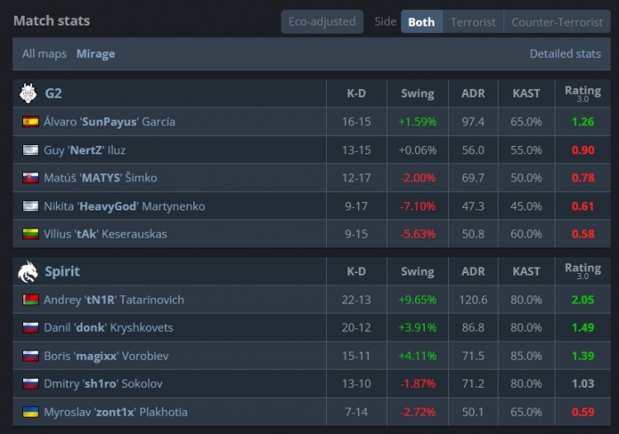Image resolution: width=619 pixels, height=434 pixels.
Task: Click the G2 team name link
Action: pos(54,93)
